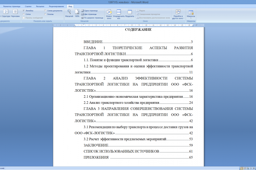
Task: Click the СПИСОК ИСПОЛЬЗОВАННЫХ ИСТОЧНИКОВ entry
Action: 138,151
